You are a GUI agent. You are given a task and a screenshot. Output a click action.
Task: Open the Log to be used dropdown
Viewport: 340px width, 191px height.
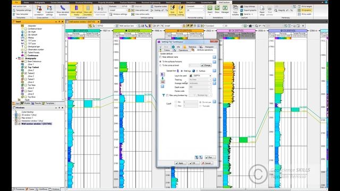pyautogui.click(x=200, y=76)
